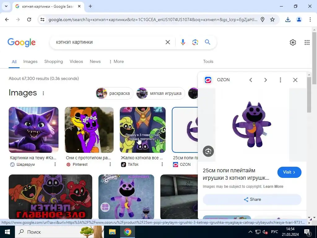Close the OZON image preview panel
The image size is (317, 238).
295,80
